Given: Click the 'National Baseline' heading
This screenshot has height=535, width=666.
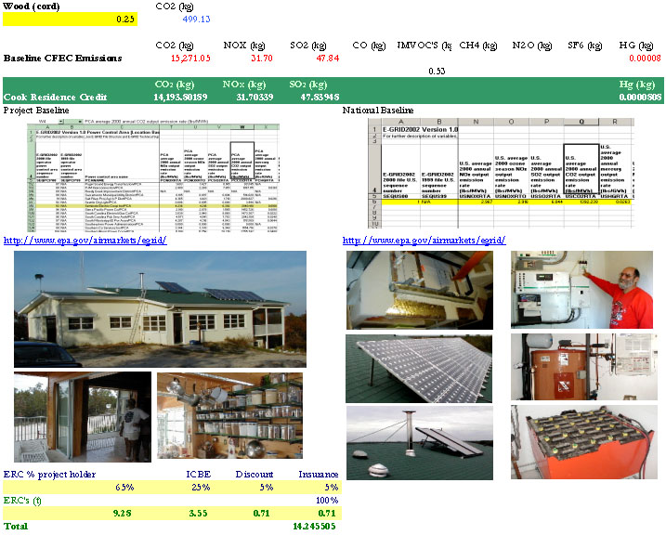Looking at the screenshot, I should [378, 111].
